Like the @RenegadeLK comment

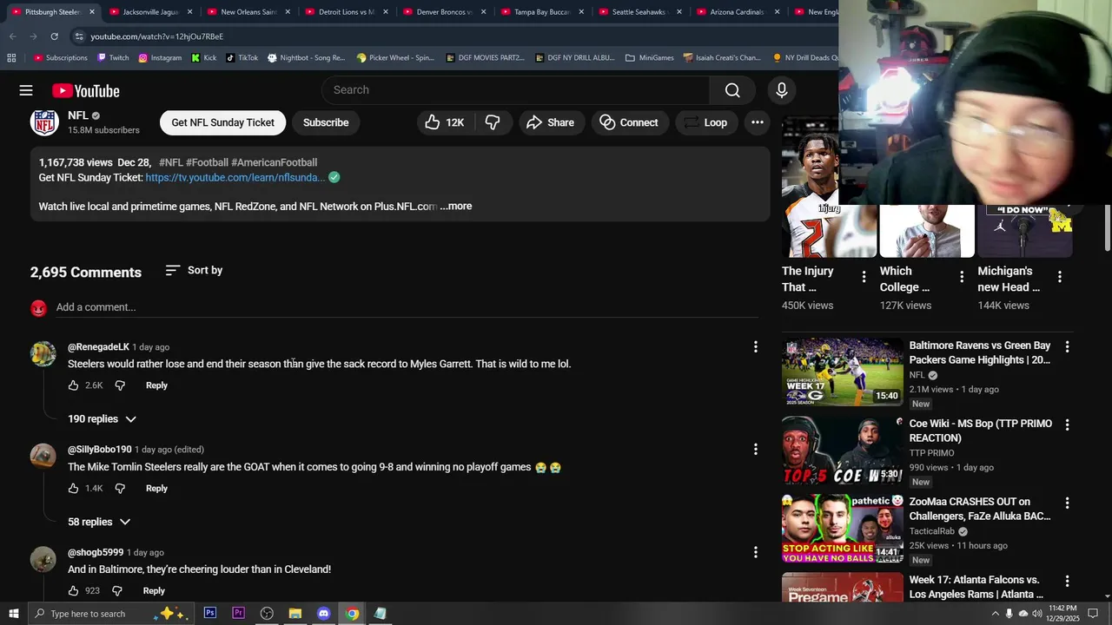(x=74, y=385)
